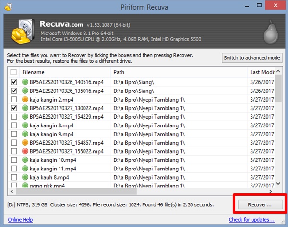Click the Recuva hard drive helmet logo
Viewport: 288px width, 227px height.
[x=23, y=31]
